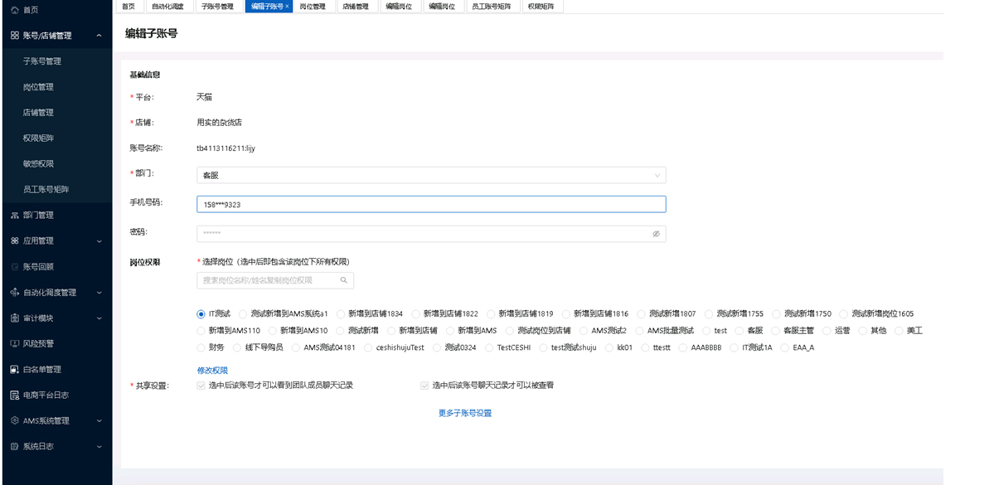Expand the 审计模块 sidebar menu
Viewport: 999px width, 485px height.
tap(99, 318)
